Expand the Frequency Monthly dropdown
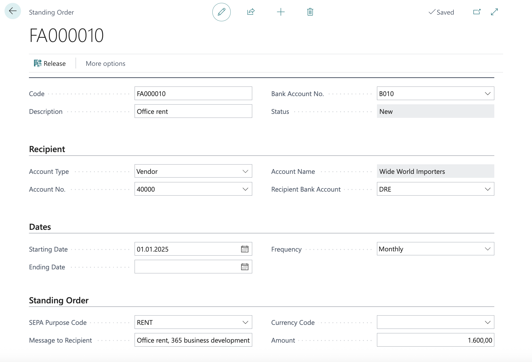The image size is (532, 362). click(487, 249)
